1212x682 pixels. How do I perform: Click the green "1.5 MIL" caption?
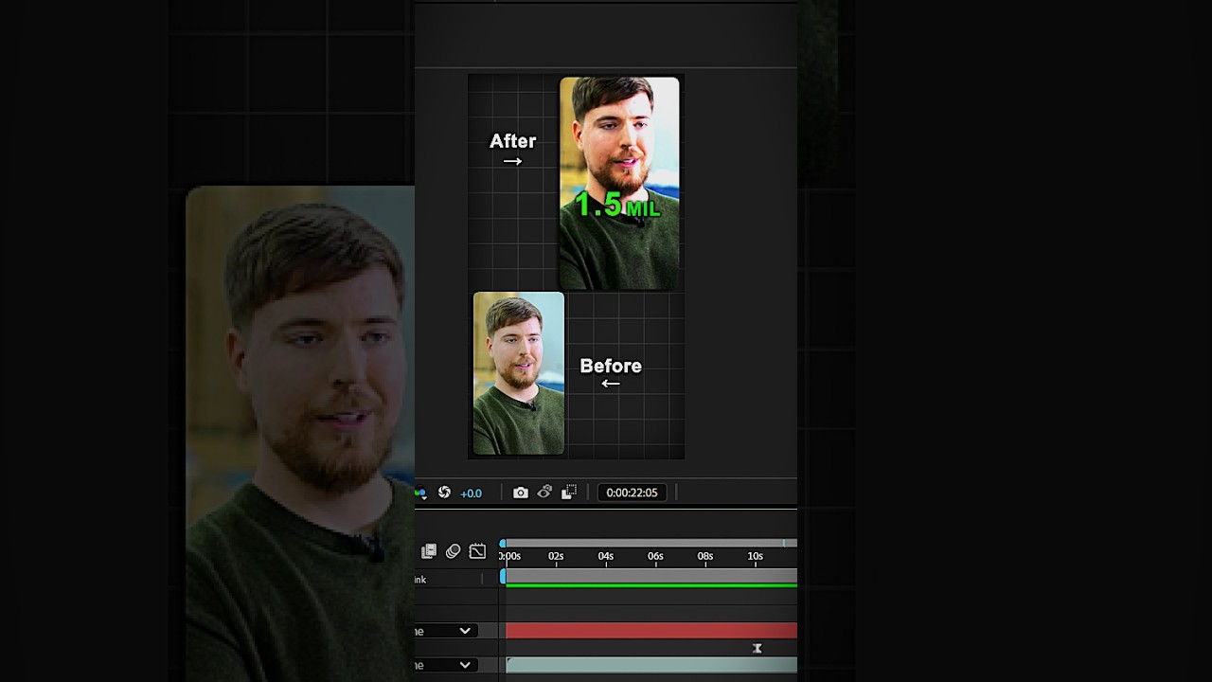click(x=616, y=206)
